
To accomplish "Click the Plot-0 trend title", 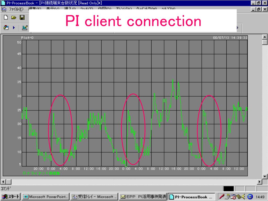I will (x=27, y=38).
